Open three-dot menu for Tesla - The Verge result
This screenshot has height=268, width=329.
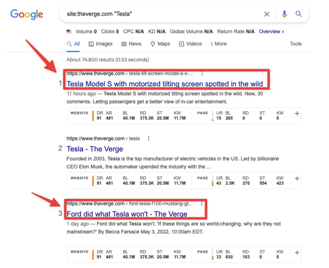[149, 138]
